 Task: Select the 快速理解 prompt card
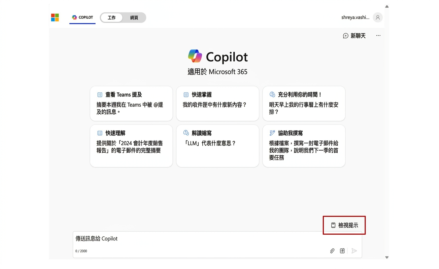(131, 146)
